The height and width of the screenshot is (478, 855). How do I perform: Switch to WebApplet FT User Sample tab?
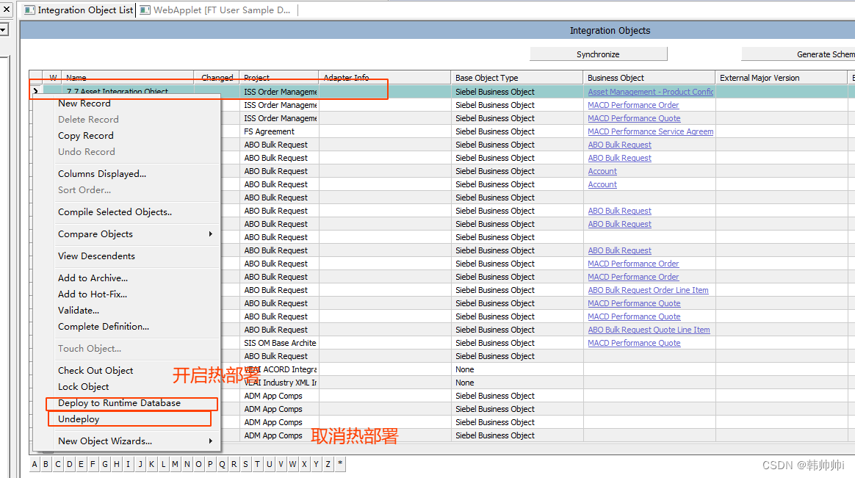216,10
